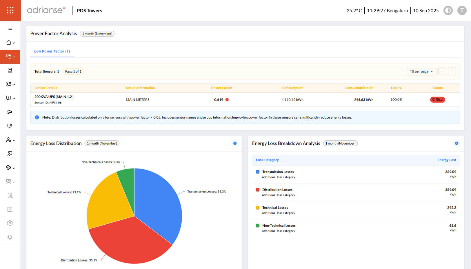Go to next page arrow in pagination
Viewport: 471px width, 269px height.
point(452,72)
